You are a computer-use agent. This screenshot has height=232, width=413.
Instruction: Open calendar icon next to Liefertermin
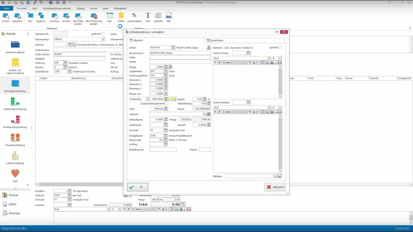point(166,125)
